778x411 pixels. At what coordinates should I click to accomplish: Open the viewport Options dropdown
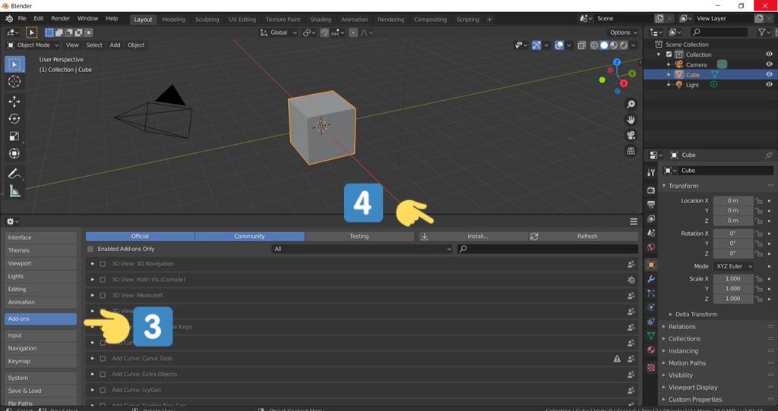[x=623, y=33]
